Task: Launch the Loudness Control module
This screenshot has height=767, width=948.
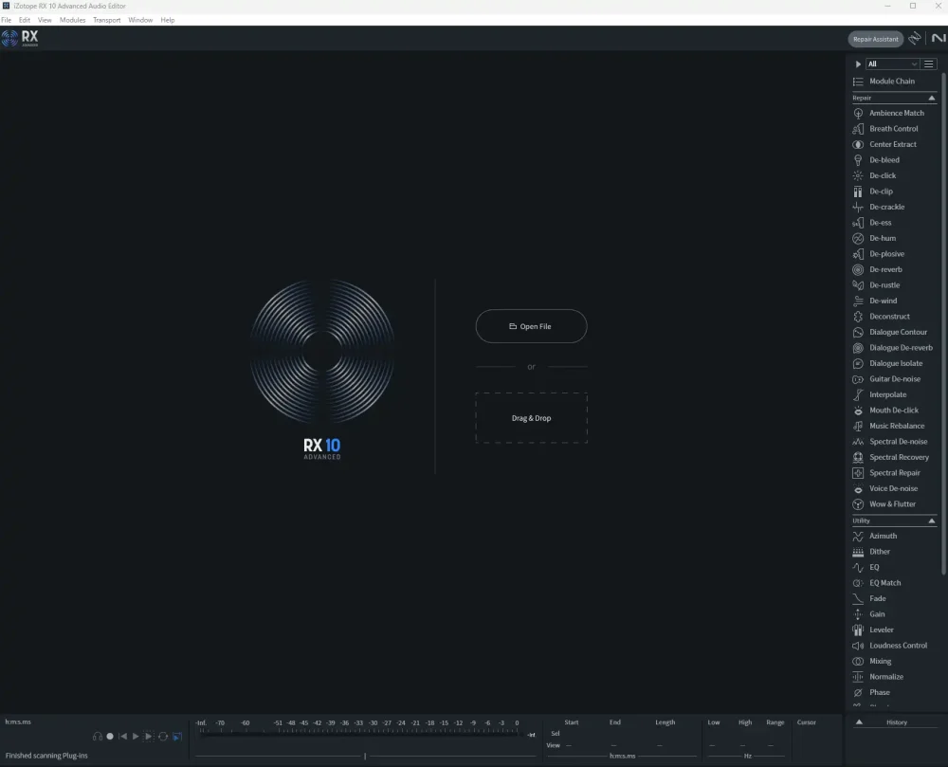Action: pos(898,646)
